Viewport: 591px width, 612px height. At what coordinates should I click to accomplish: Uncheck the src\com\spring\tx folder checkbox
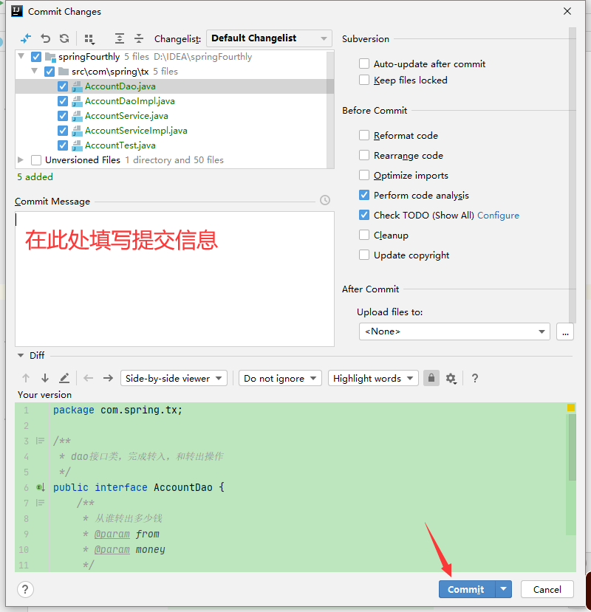point(49,72)
